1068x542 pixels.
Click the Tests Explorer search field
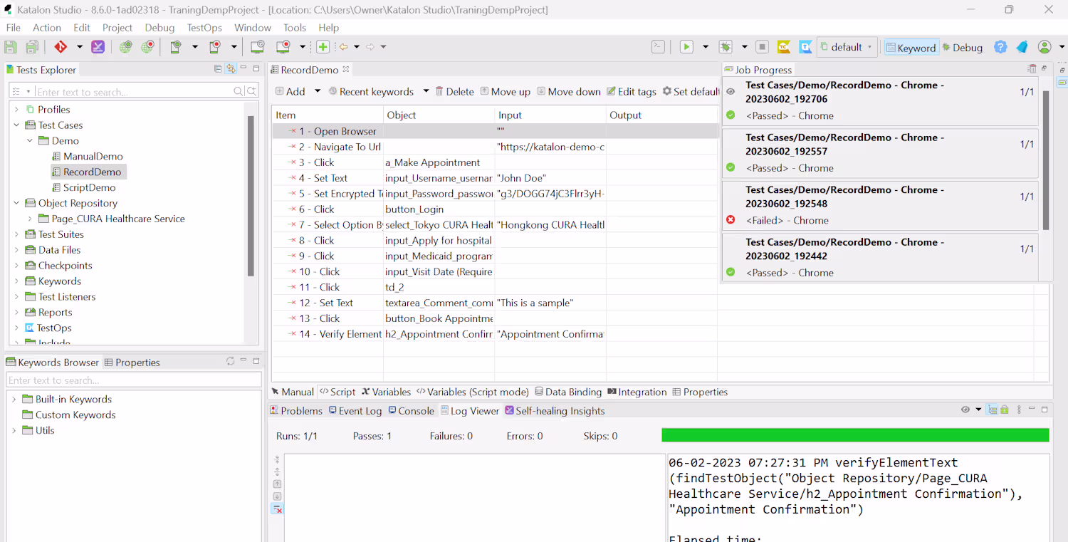pyautogui.click(x=134, y=92)
